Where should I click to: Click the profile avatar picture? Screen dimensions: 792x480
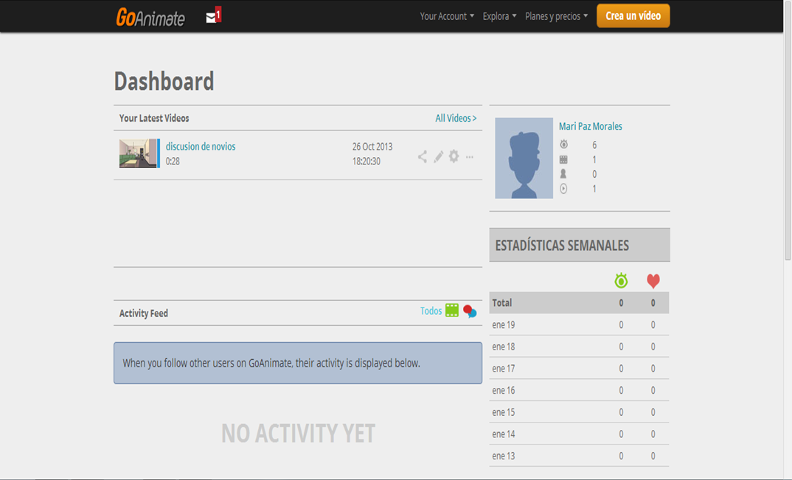pyautogui.click(x=524, y=158)
